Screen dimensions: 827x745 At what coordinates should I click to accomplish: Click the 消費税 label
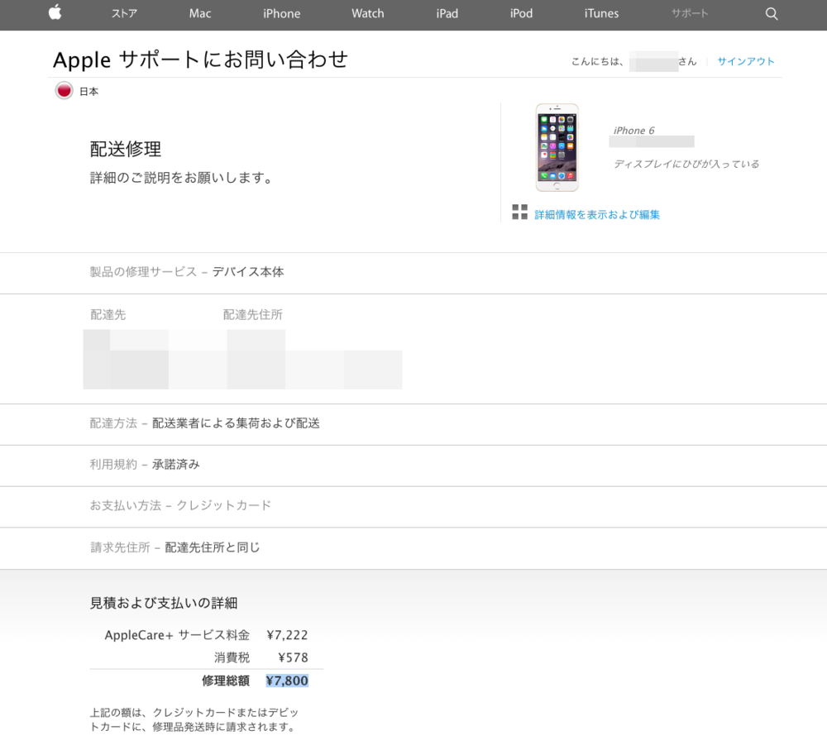click(232, 657)
